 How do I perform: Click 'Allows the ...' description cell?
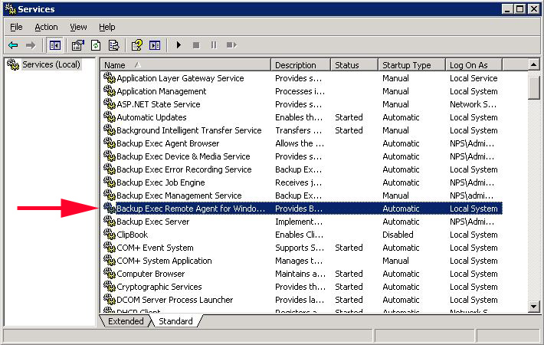[x=300, y=143]
